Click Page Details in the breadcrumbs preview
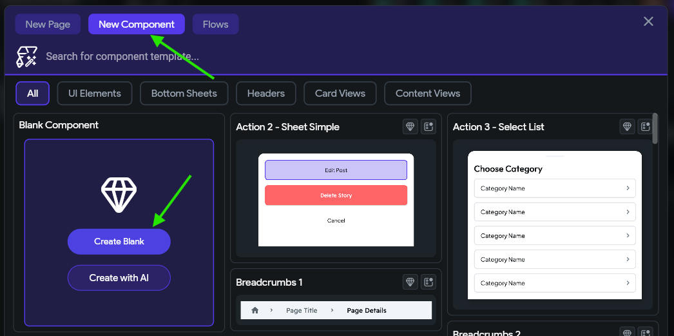 coord(367,311)
